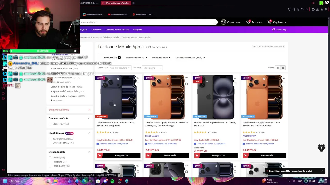Open the browser pinboards pin icon
Viewport: 330px width, 185px height.
point(289,9)
